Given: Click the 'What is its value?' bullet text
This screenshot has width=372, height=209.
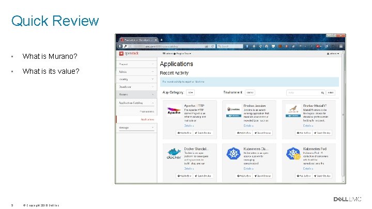Looking at the screenshot, I should (51, 71).
